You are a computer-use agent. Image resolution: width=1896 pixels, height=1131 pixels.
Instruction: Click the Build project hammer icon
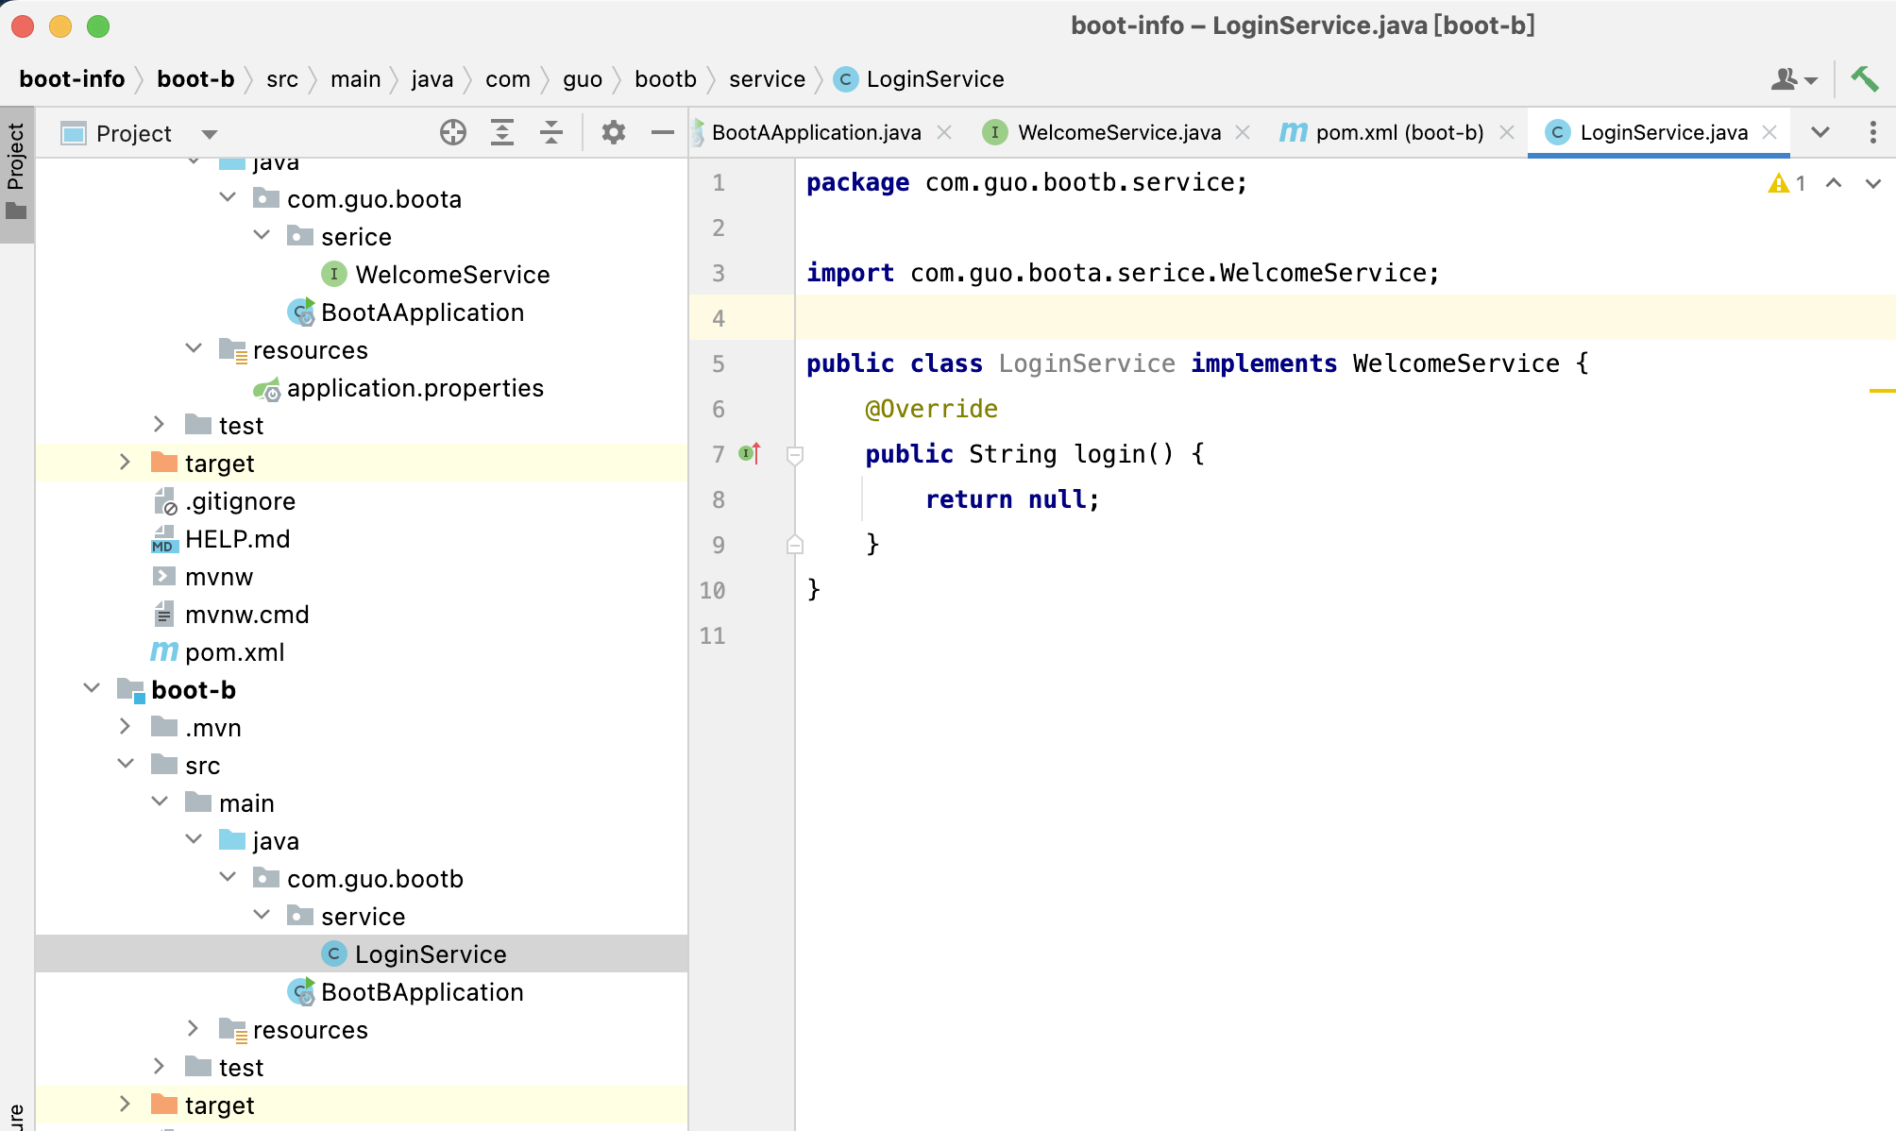click(x=1865, y=79)
